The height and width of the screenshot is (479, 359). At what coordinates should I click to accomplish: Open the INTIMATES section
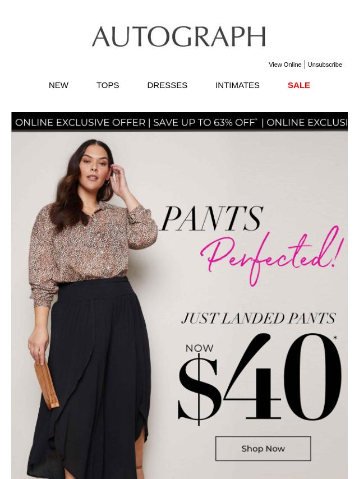[x=237, y=85]
